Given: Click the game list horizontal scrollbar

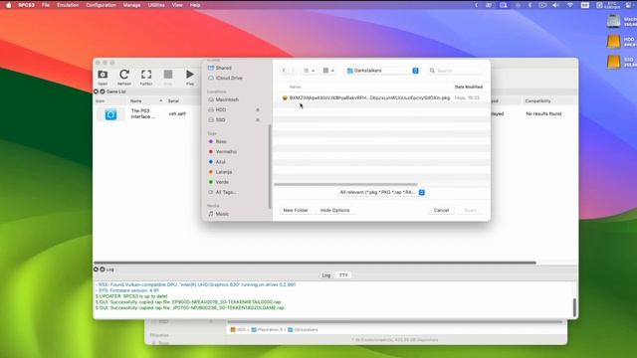Looking at the screenshot, I should 315,263.
